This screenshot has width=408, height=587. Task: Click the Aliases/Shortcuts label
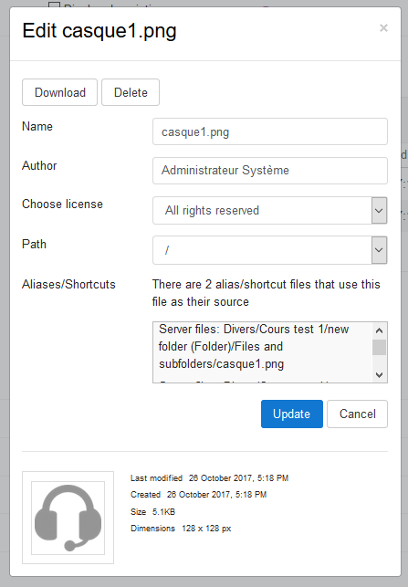coord(68,284)
